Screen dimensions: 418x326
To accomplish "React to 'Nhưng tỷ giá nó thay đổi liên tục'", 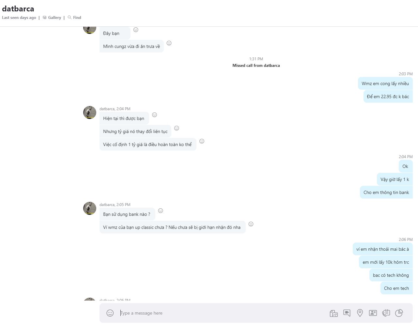I will click(177, 128).
